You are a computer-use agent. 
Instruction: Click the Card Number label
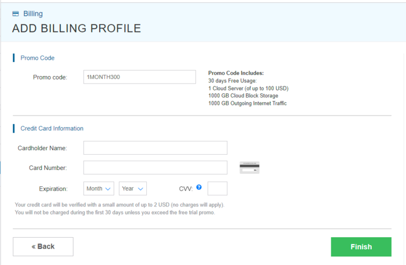tap(48, 168)
